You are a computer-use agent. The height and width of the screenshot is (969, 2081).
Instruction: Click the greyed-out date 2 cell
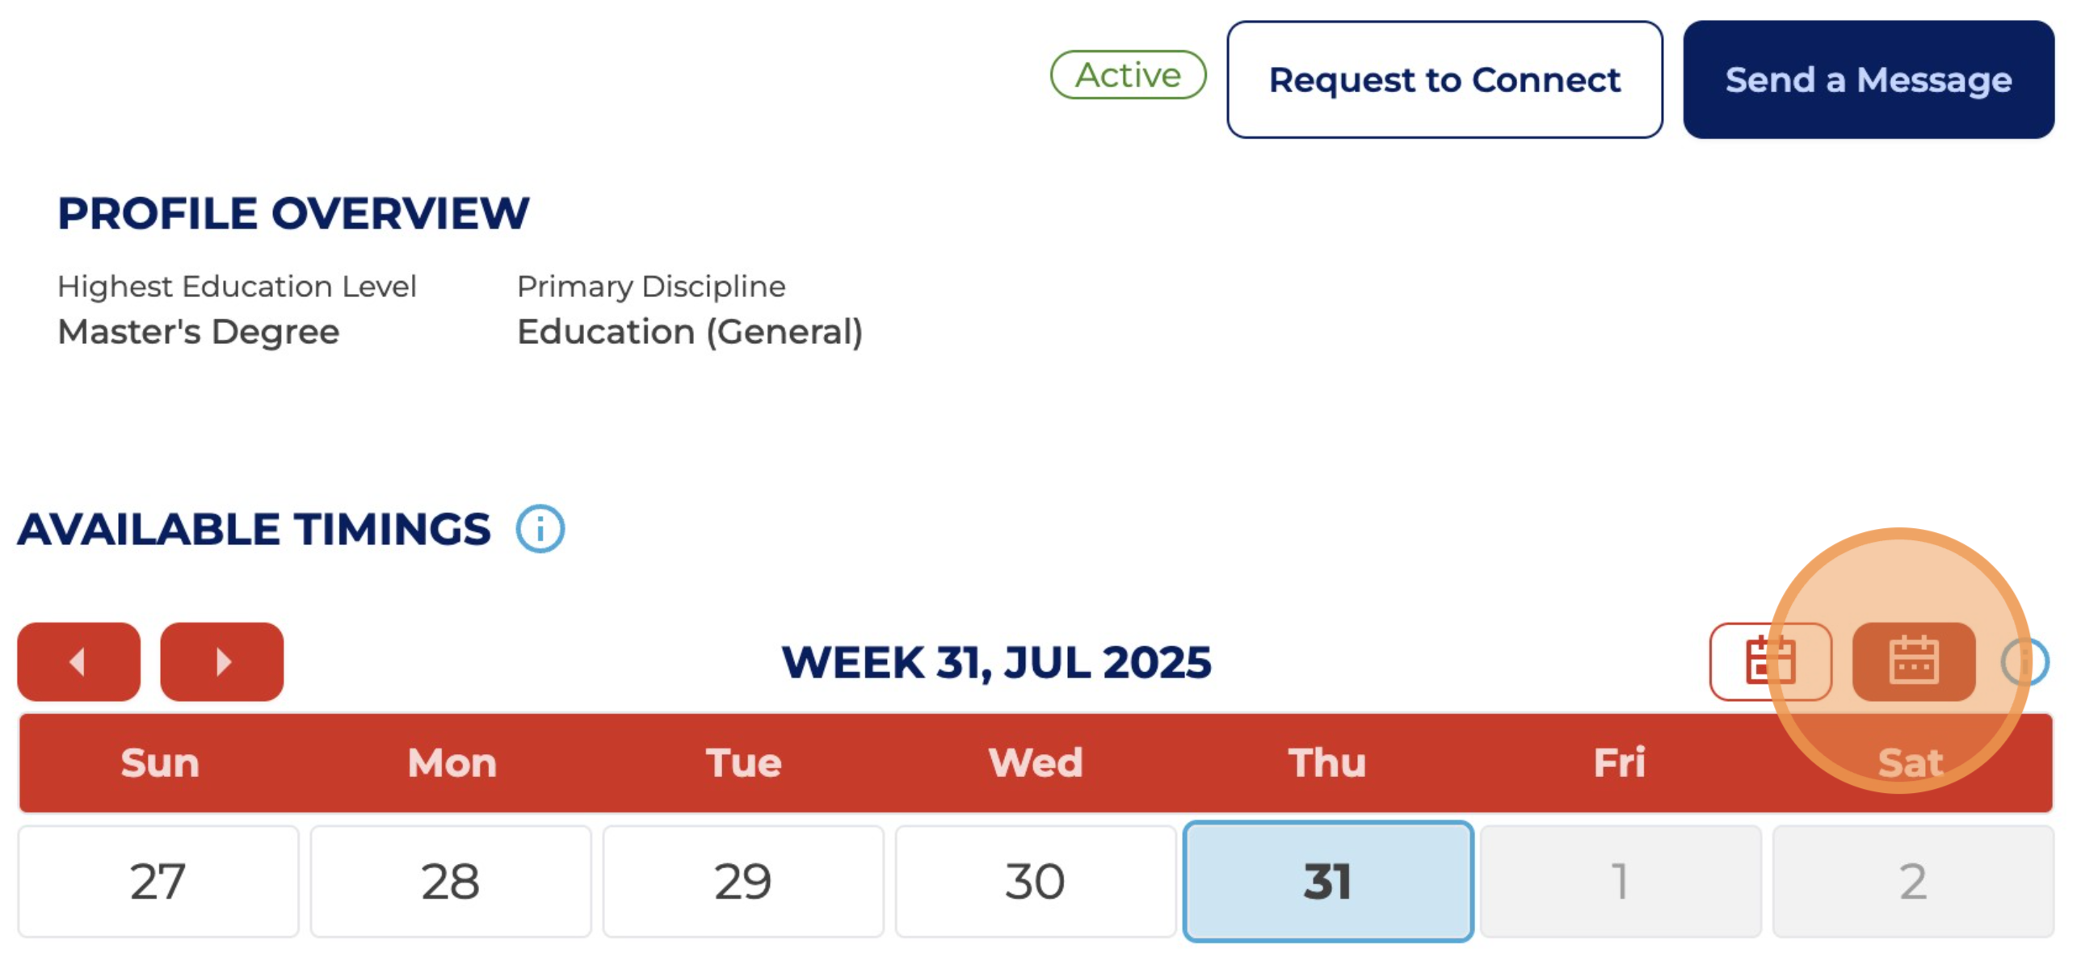pos(1913,881)
